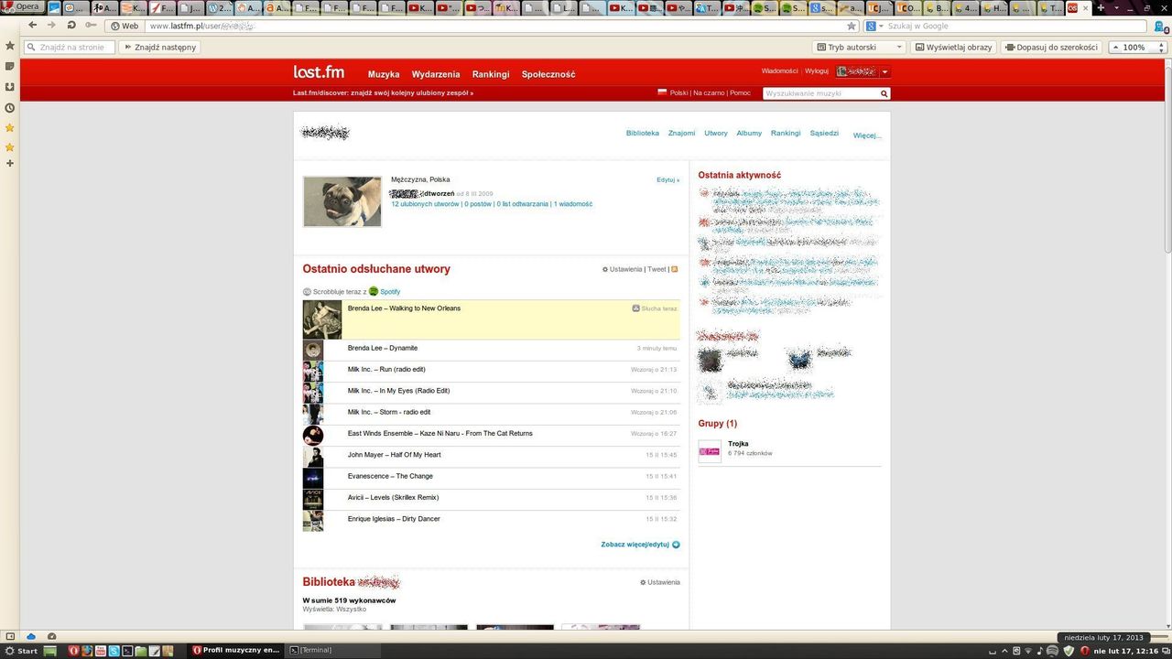Open the Start menu on taskbar

[x=20, y=650]
